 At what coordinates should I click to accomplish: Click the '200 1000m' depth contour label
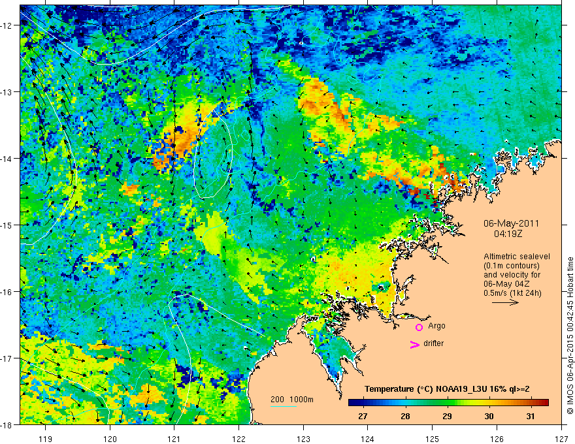coord(292,400)
